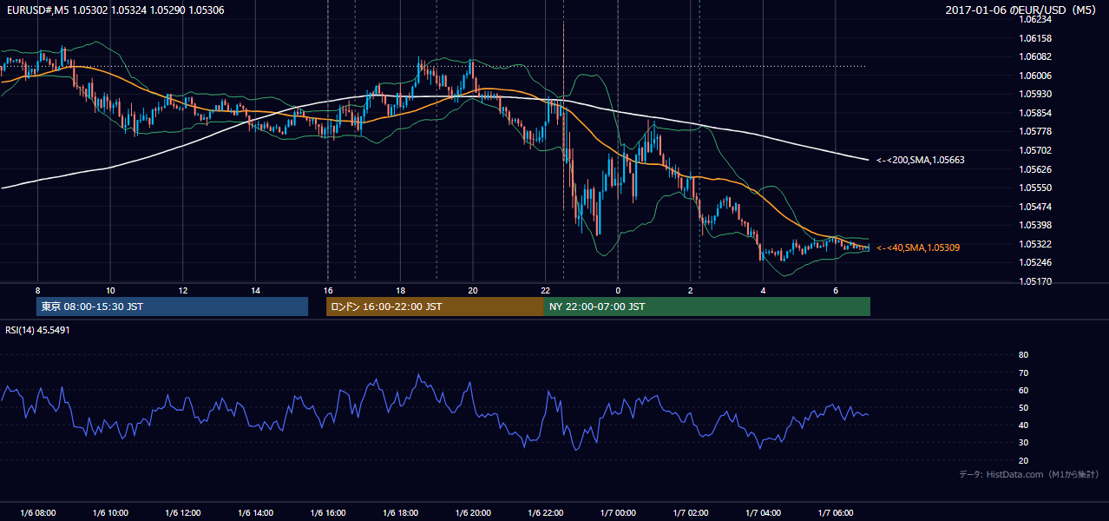Click RSI scale level 50
The image size is (1109, 521).
(x=1023, y=408)
